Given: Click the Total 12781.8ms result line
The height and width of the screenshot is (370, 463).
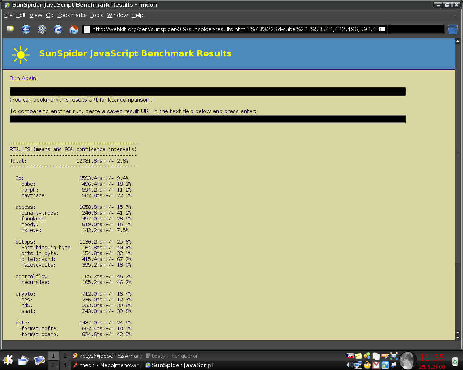Looking at the screenshot, I should pyautogui.click(x=69, y=161).
